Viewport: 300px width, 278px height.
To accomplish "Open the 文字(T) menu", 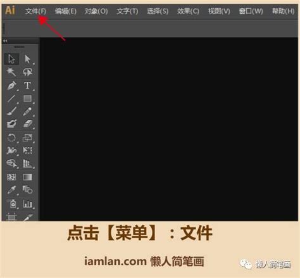I will pyautogui.click(x=127, y=11).
